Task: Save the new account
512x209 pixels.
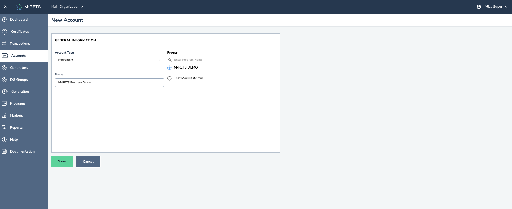Action: 62,162
